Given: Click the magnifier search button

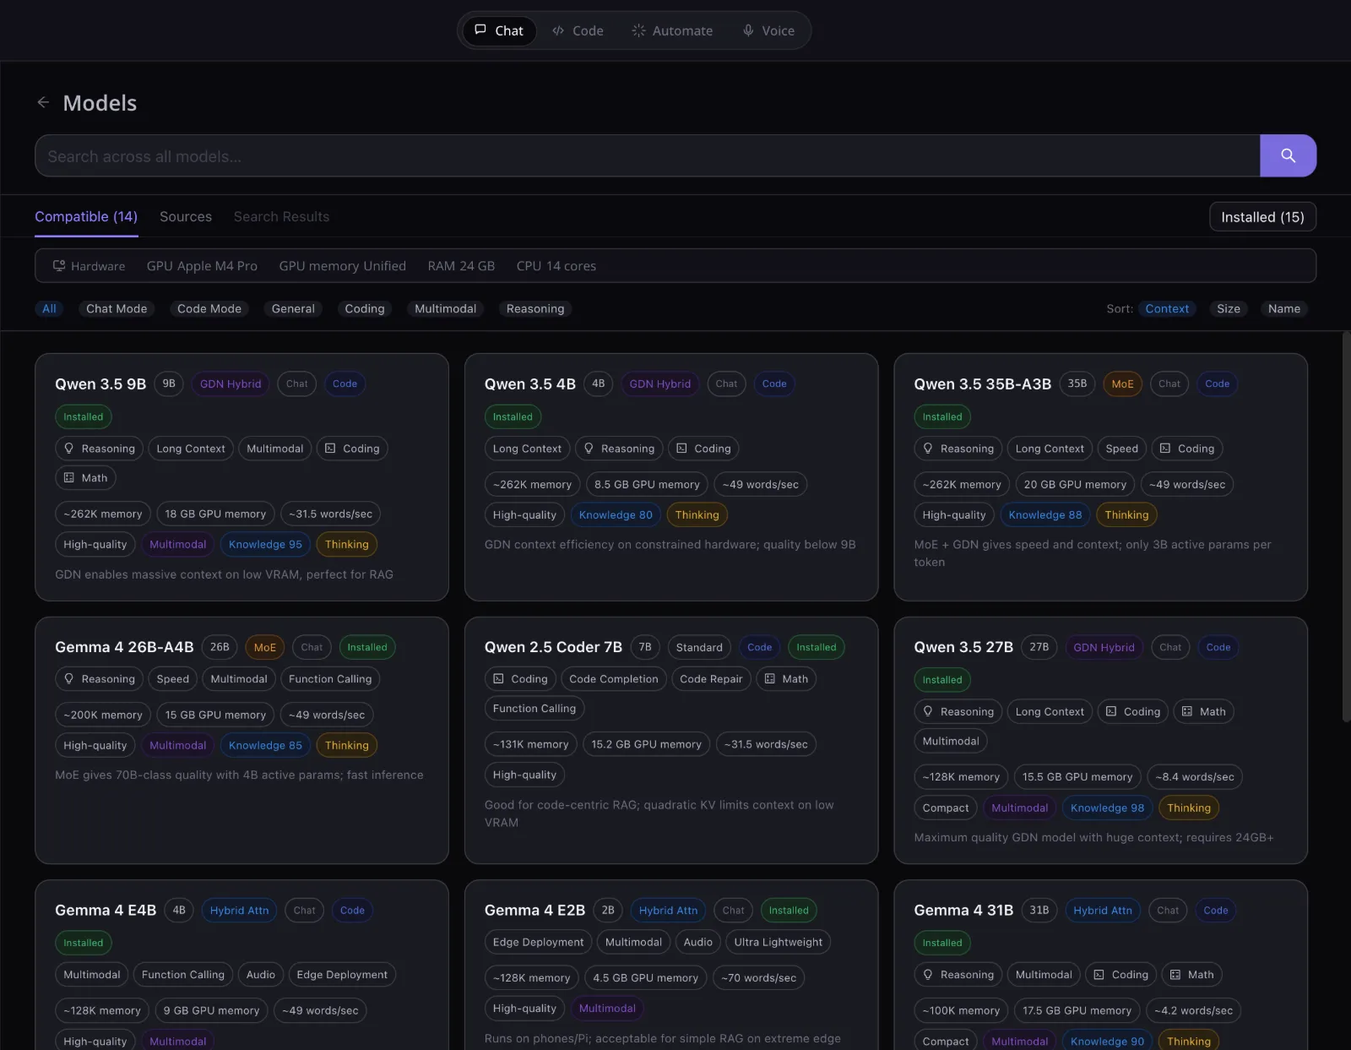Looking at the screenshot, I should pyautogui.click(x=1288, y=155).
